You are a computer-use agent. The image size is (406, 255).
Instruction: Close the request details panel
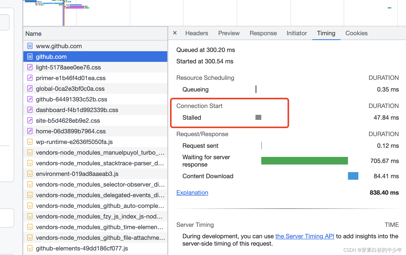tap(175, 33)
